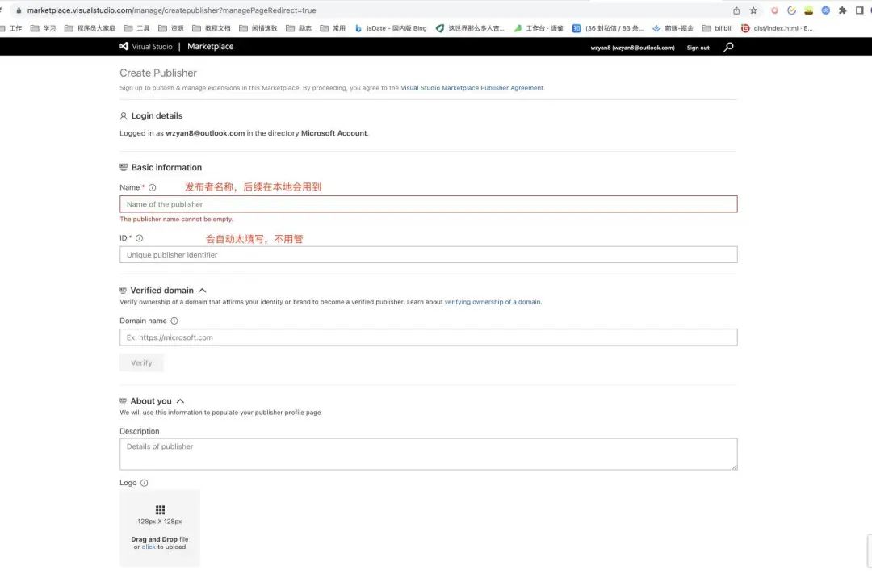Click the share page icon in address bar
This screenshot has height=574, width=872.
pyautogui.click(x=736, y=10)
